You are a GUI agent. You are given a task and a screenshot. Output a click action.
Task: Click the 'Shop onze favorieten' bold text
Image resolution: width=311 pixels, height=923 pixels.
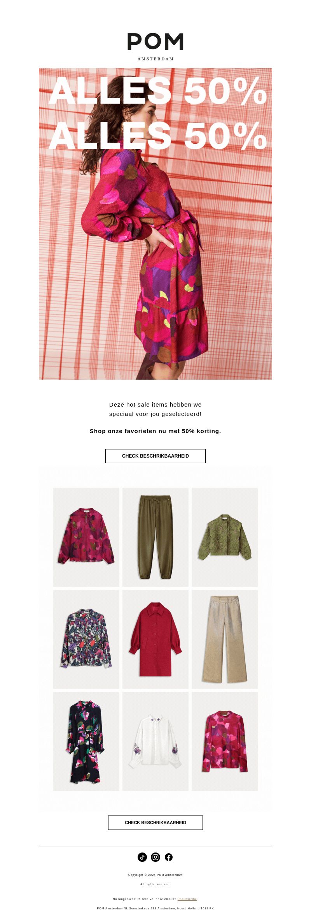[155, 431]
